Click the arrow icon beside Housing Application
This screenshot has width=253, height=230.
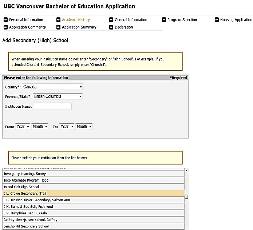click(x=217, y=20)
